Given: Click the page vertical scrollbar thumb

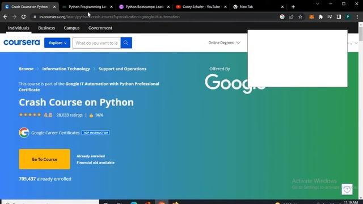Looking at the screenshot, I should click(361, 34).
